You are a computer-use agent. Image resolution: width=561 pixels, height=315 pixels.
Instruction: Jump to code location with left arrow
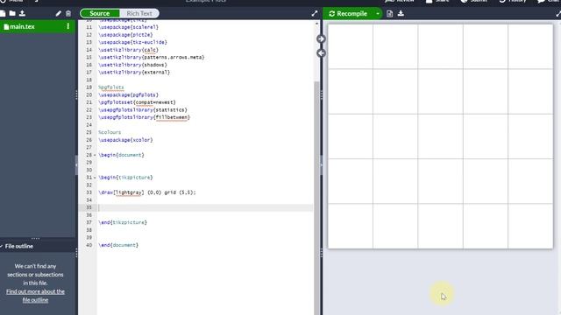[321, 53]
